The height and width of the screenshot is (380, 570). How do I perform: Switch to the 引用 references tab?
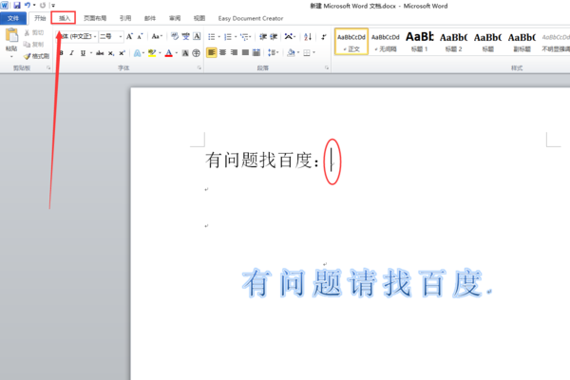point(125,18)
